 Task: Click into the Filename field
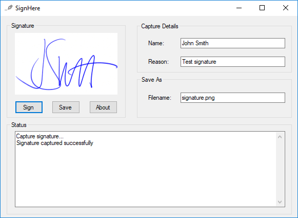[233, 98]
